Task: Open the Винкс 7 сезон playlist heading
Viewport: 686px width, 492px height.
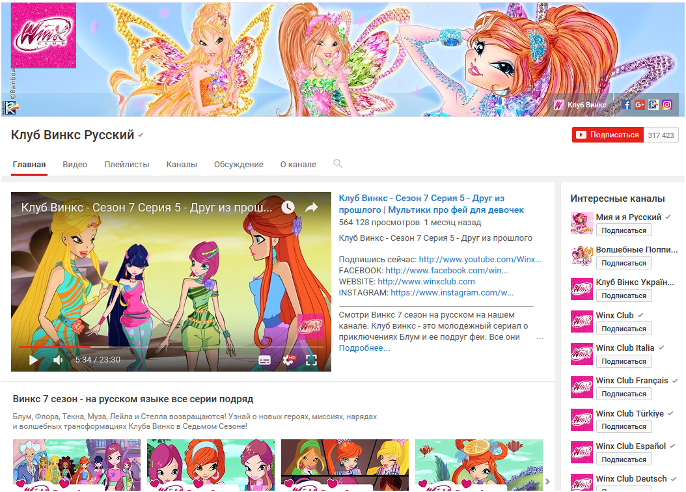Action: pyautogui.click(x=133, y=399)
